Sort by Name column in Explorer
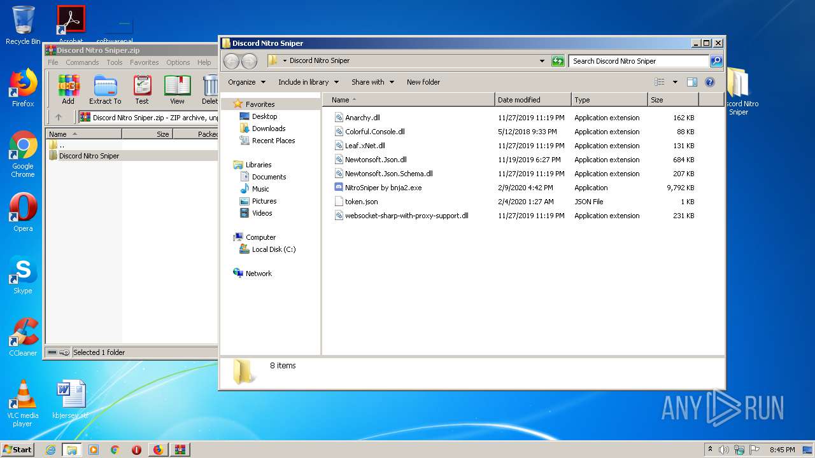The height and width of the screenshot is (458, 815). 409,100
